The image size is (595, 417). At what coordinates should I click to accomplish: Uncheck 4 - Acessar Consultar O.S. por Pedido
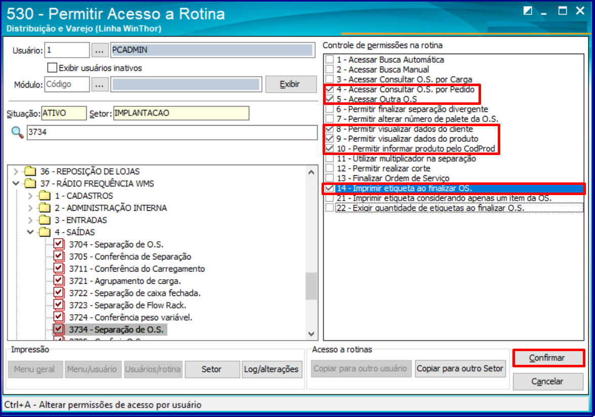[x=330, y=89]
